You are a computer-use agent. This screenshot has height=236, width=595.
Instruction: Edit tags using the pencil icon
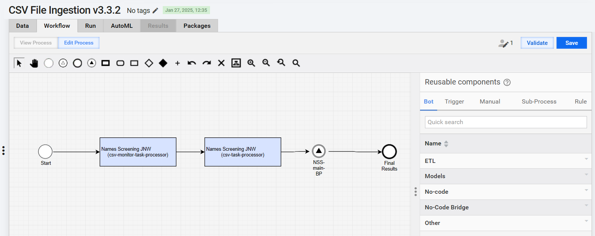(x=156, y=10)
